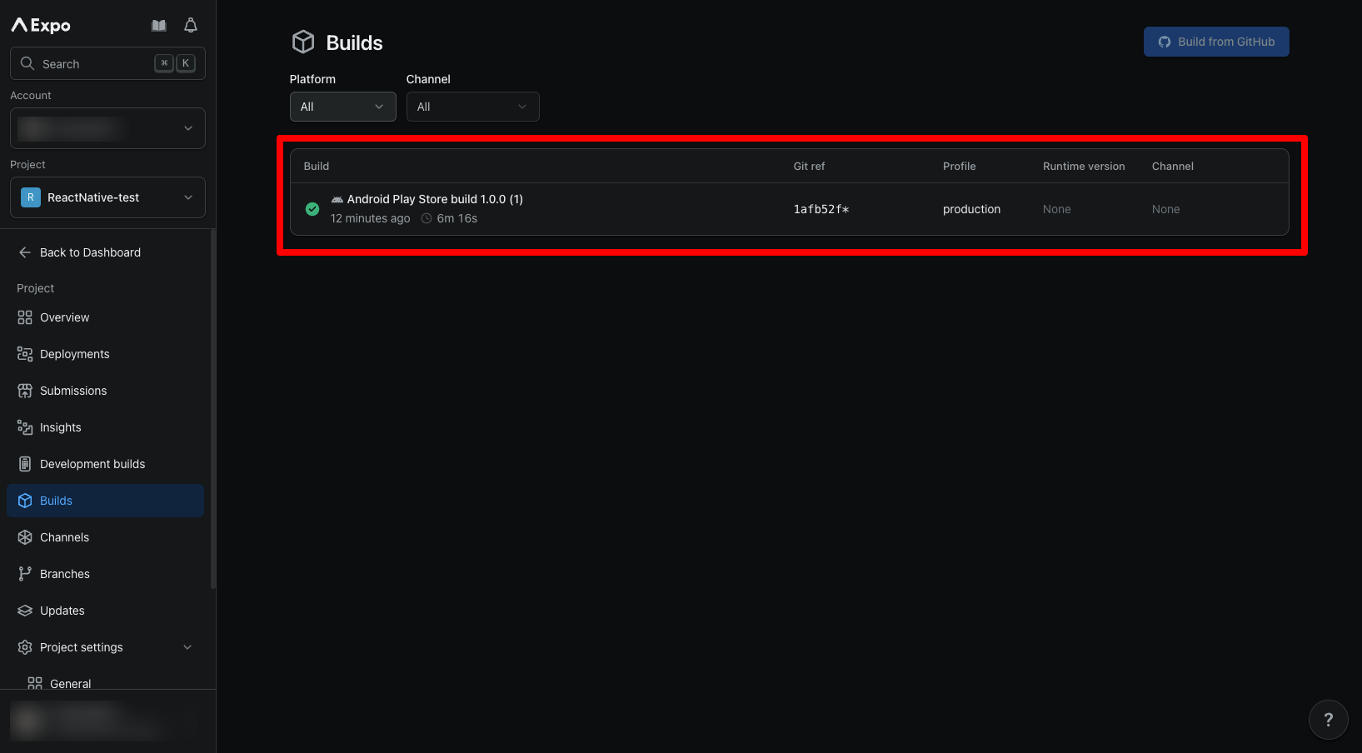The width and height of the screenshot is (1362, 753).
Task: Click the green success status icon
Action: 312,209
